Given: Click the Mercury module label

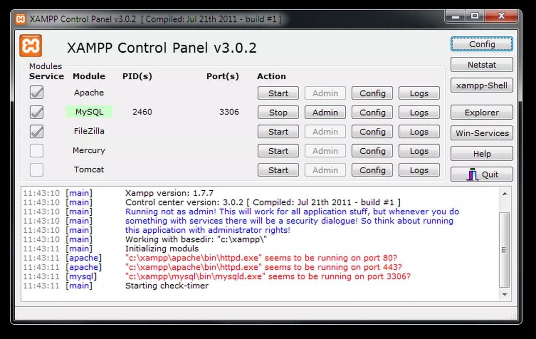Looking at the screenshot, I should pyautogui.click(x=89, y=150).
